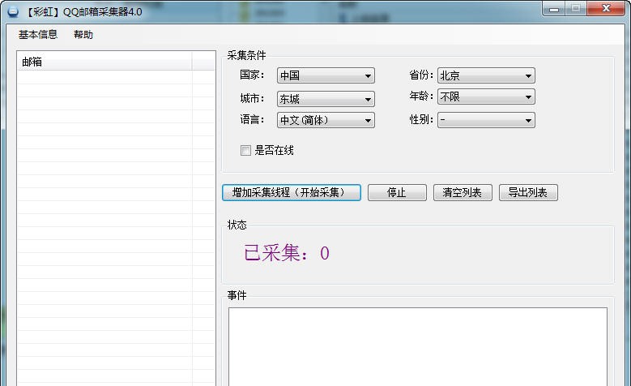Screen dimensions: 631x386
Task: Click the app icon in the title bar
Action: tap(13, 11)
